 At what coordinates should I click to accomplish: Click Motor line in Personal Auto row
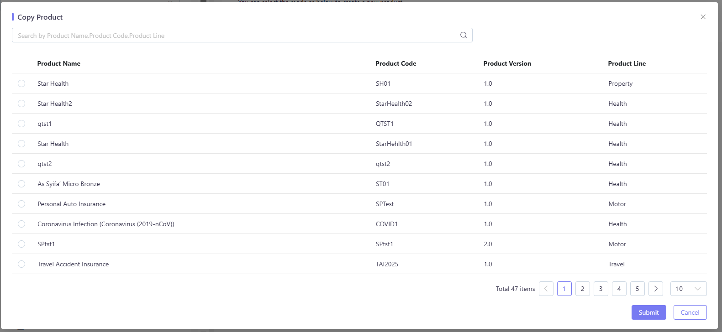(x=617, y=204)
